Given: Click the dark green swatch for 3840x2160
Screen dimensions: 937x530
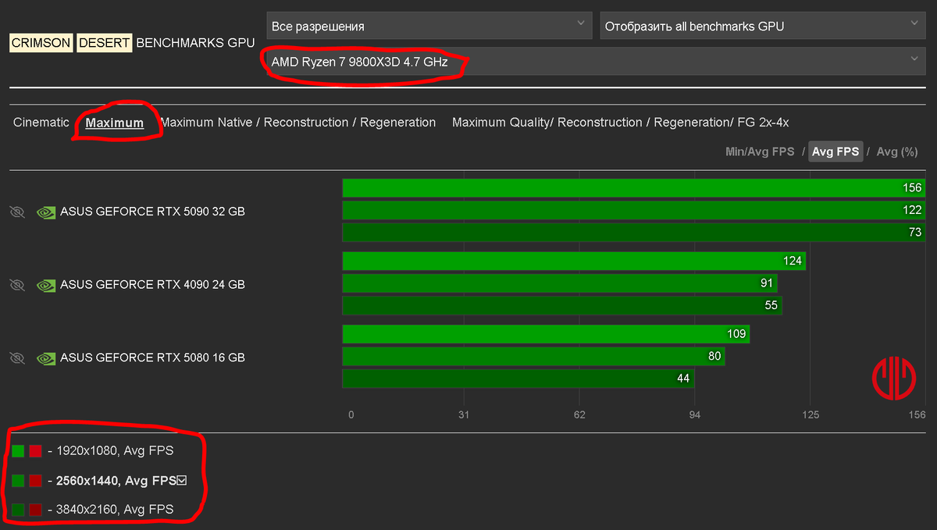Looking at the screenshot, I should (18, 510).
